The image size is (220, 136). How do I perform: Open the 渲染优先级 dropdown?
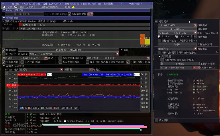point(118,58)
